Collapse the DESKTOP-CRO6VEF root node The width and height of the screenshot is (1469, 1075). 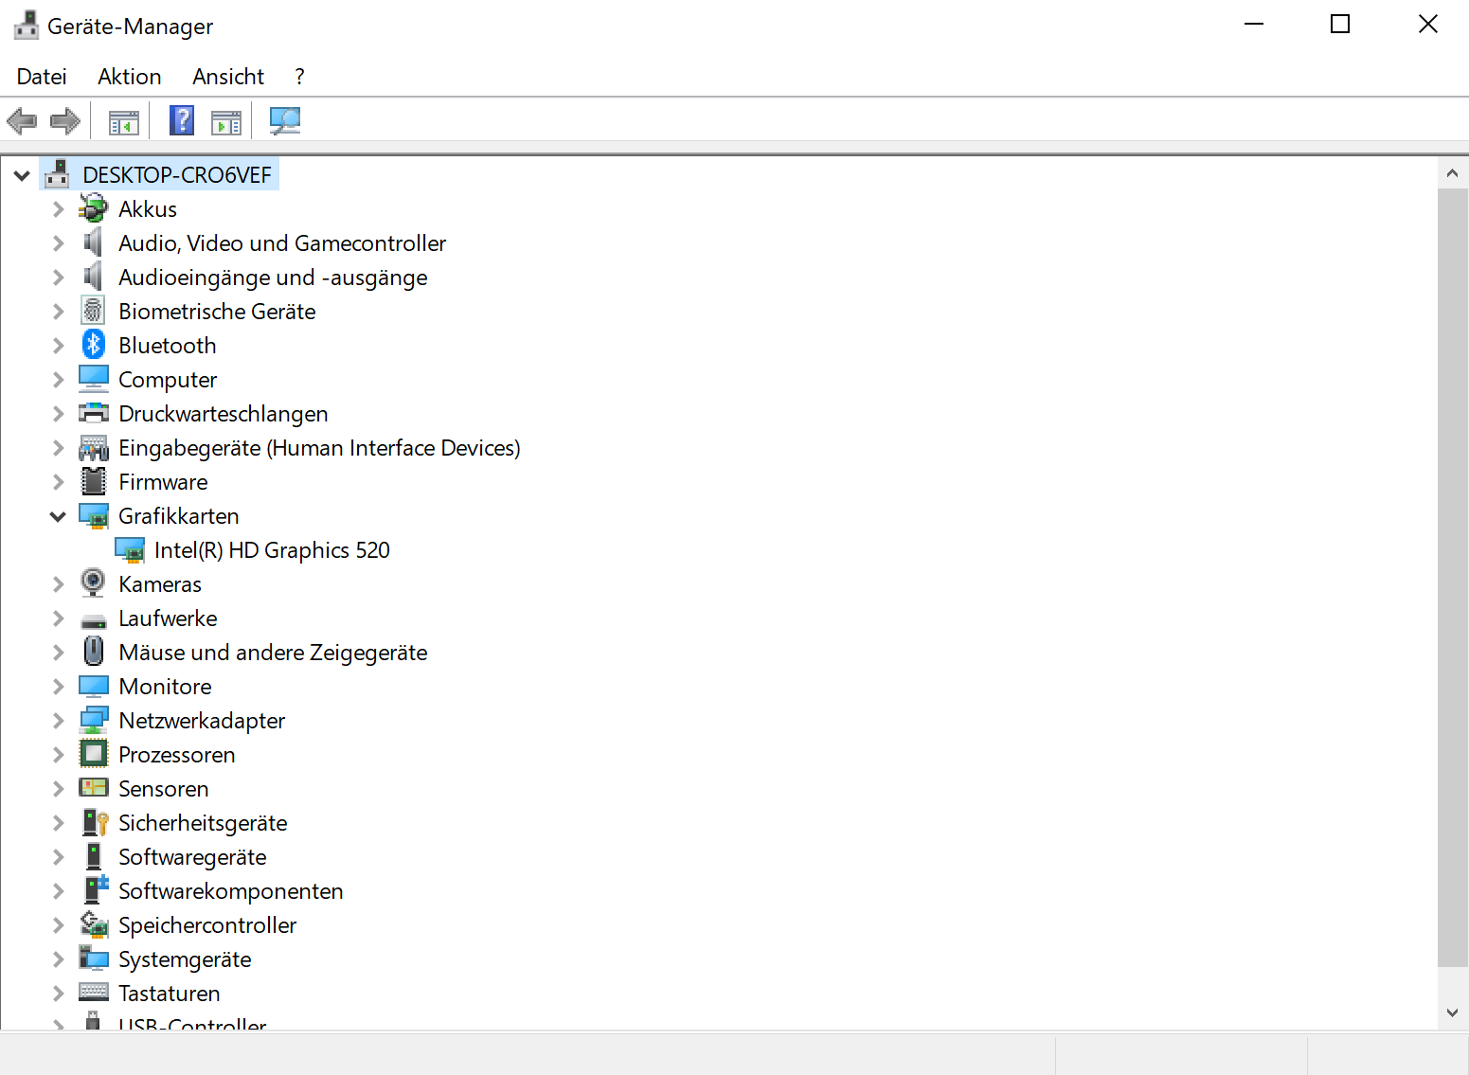(22, 175)
